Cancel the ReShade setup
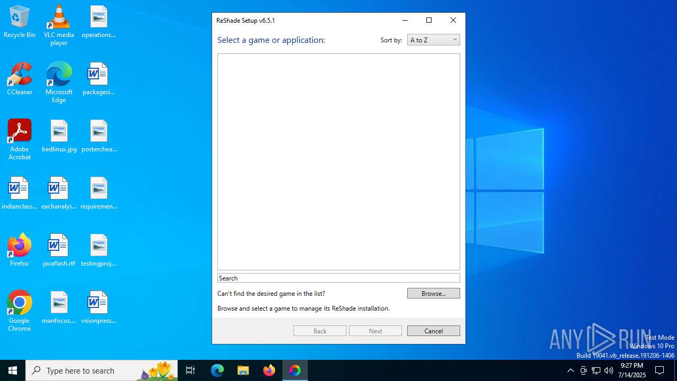 [433, 331]
